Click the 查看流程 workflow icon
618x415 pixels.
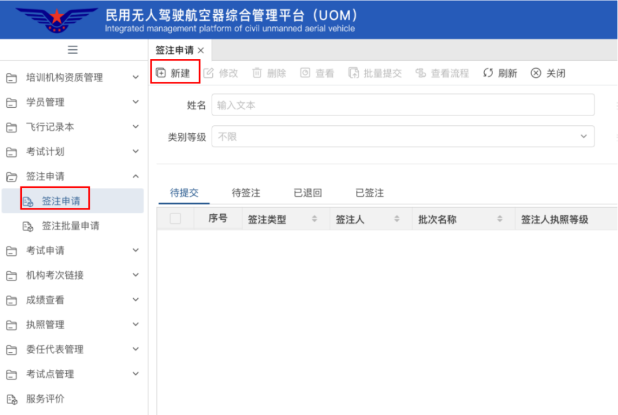(x=421, y=73)
